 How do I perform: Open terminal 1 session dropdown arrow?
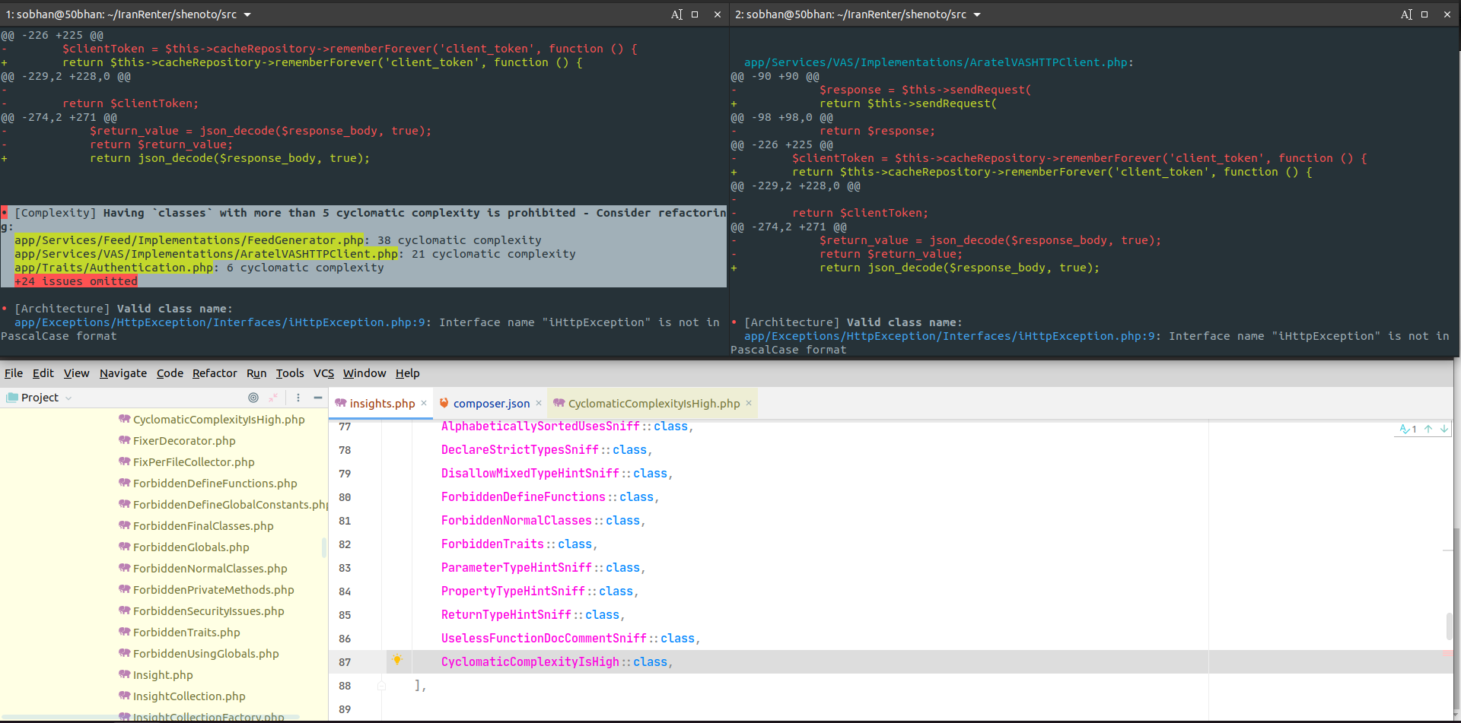click(x=247, y=14)
